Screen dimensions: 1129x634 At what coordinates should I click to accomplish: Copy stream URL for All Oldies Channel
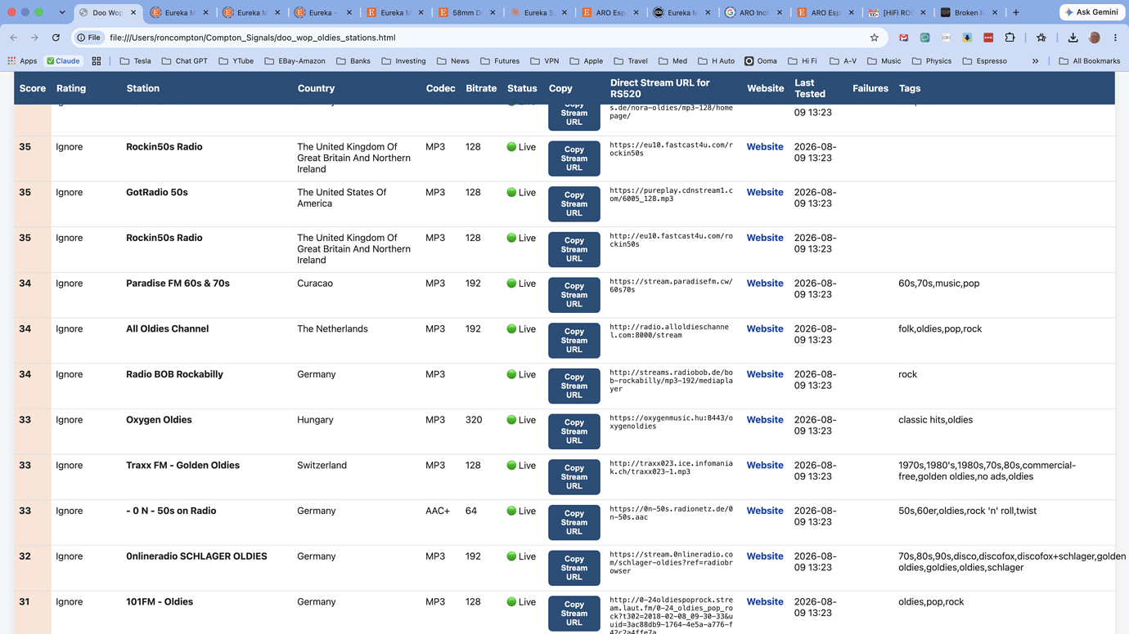[573, 341]
